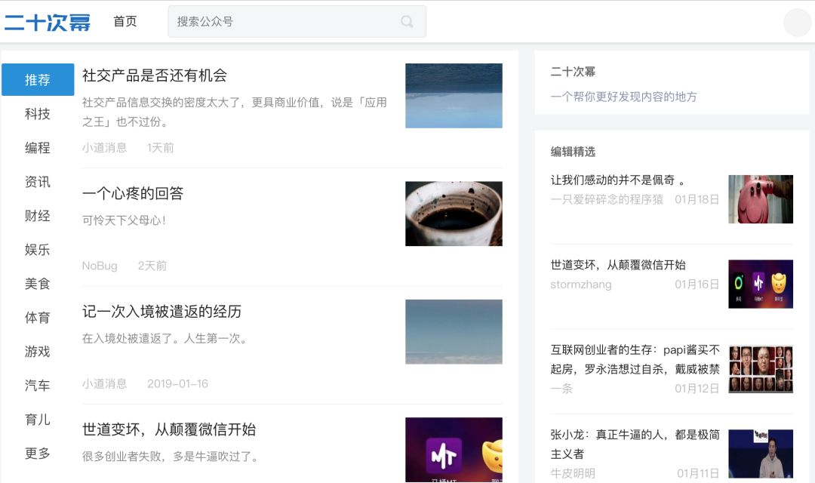Open the 娱乐 category

(38, 250)
